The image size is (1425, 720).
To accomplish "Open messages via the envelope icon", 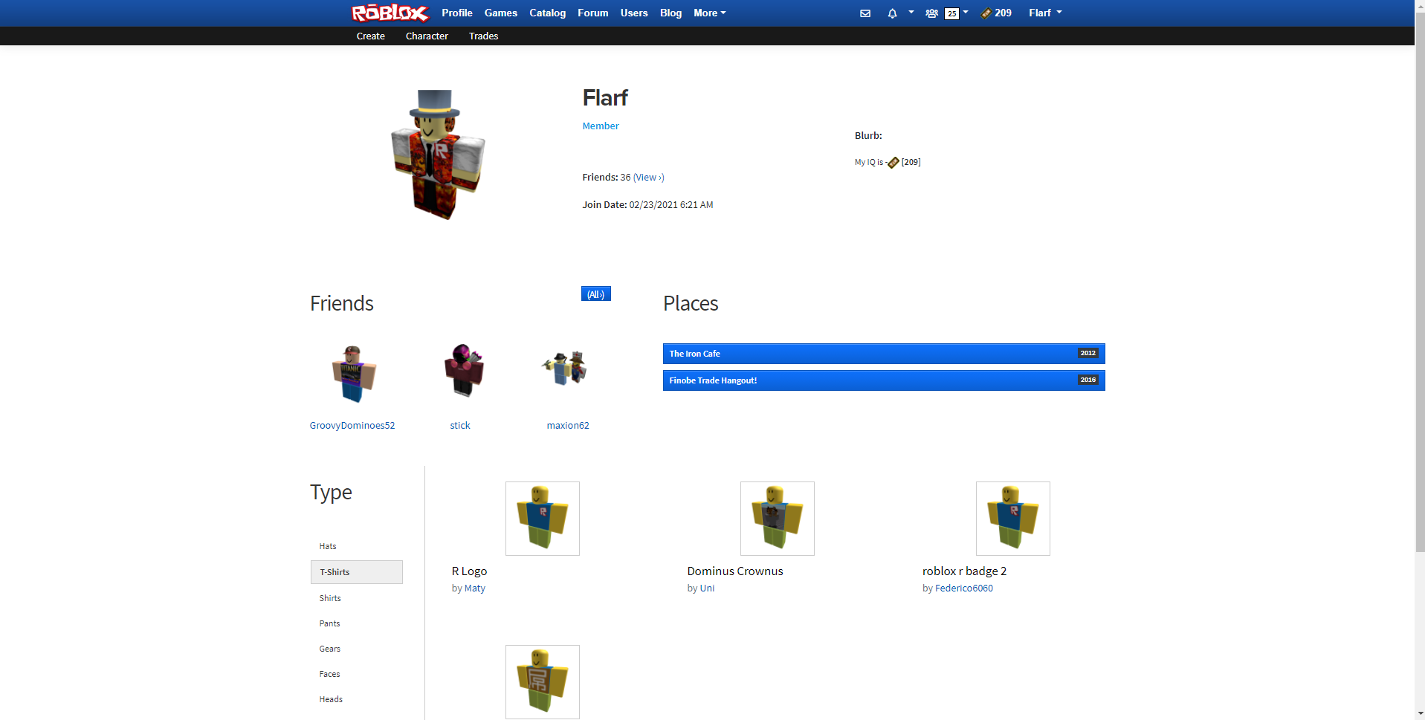I will point(865,13).
